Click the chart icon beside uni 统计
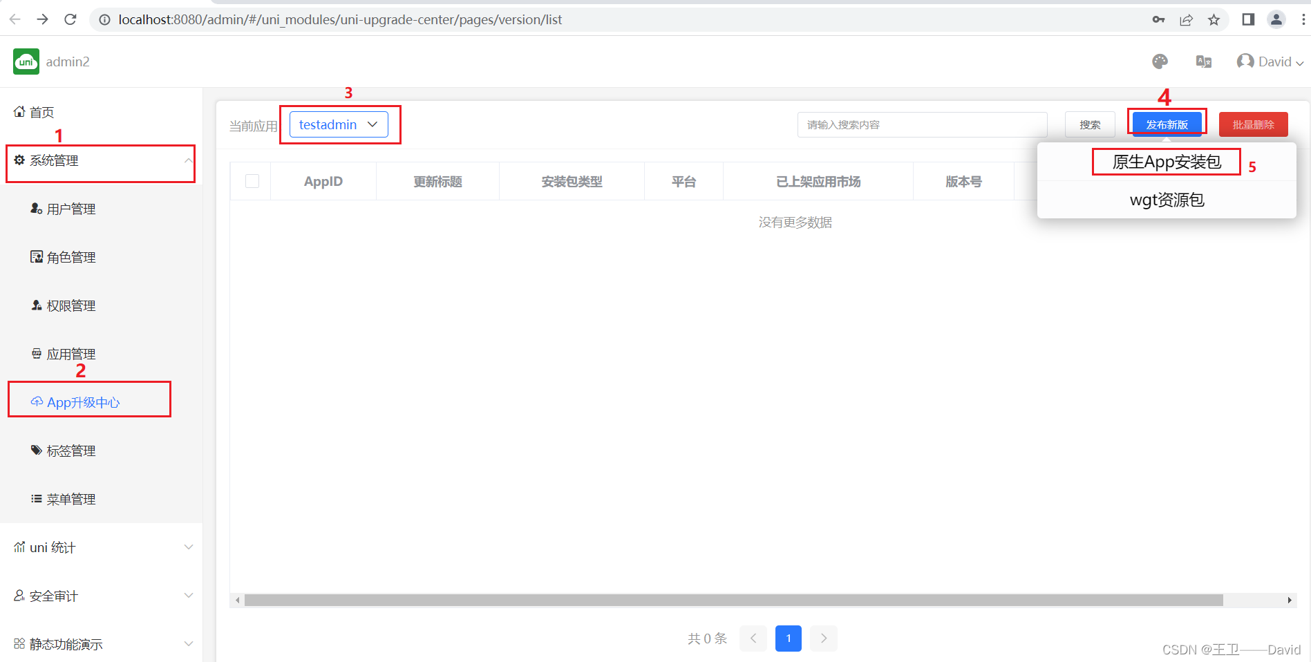Screen dimensions: 1311x662 [x=19, y=547]
